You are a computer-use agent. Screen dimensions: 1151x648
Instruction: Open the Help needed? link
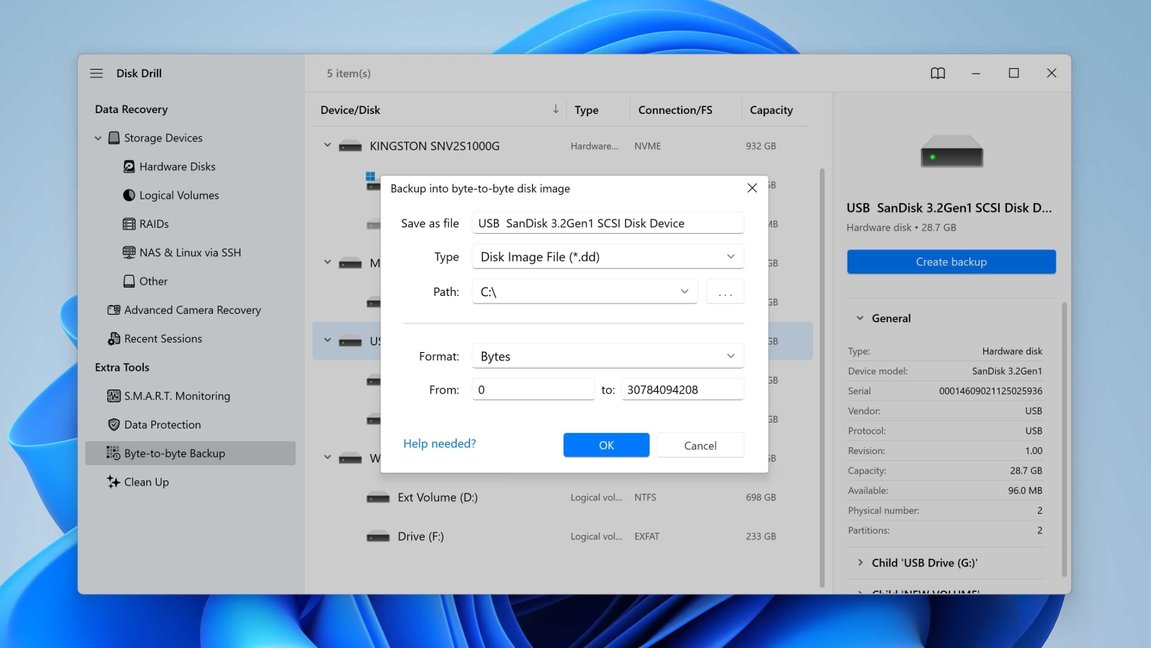pyautogui.click(x=440, y=443)
